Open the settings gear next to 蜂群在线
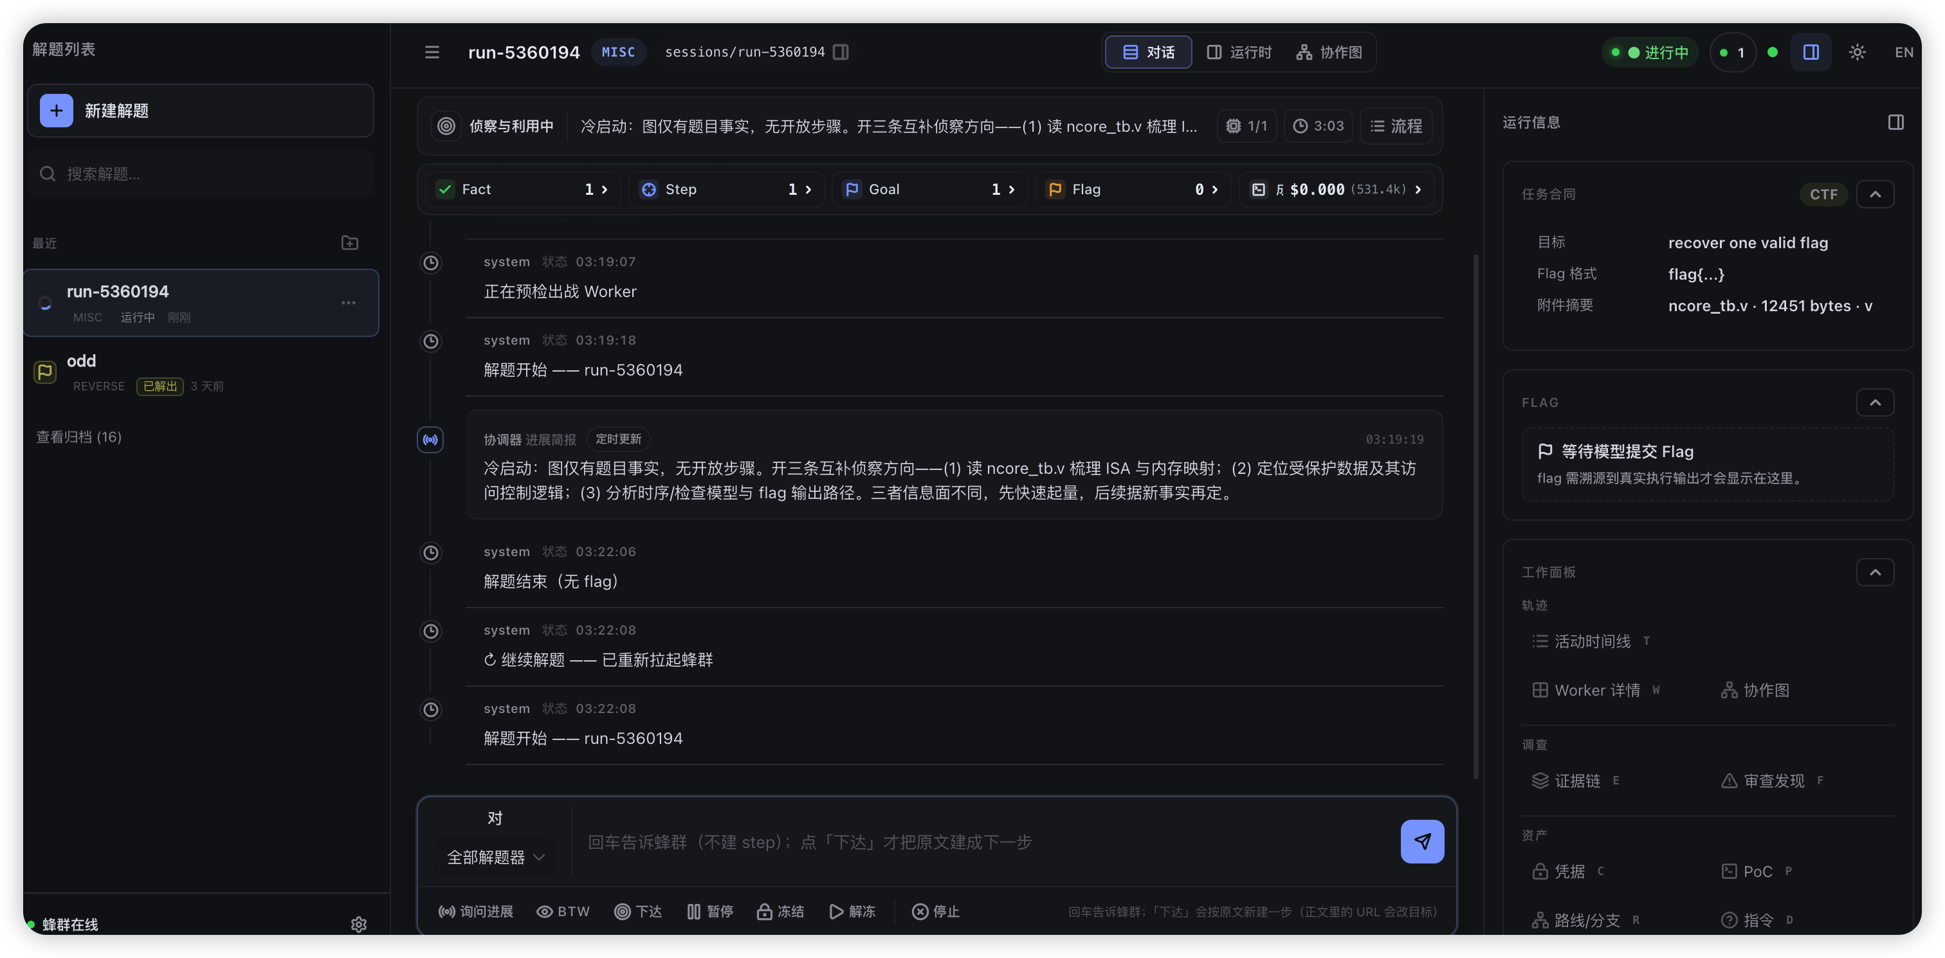This screenshot has width=1945, height=958. (359, 924)
